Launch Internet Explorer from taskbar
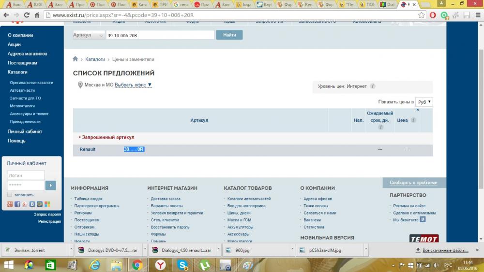 (x=94, y=265)
